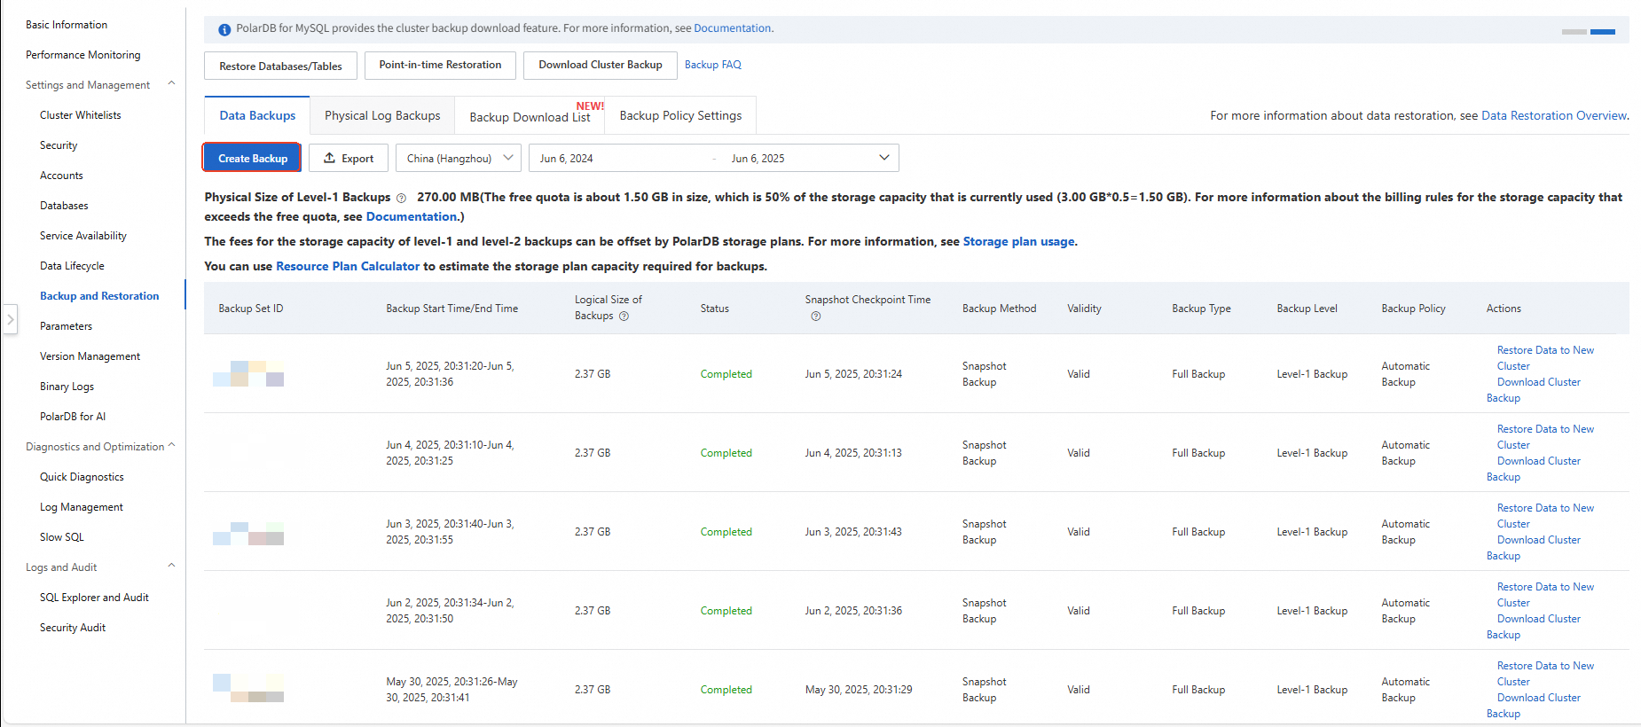Click the Backup Set ID column header
The image size is (1641, 727).
pos(251,309)
